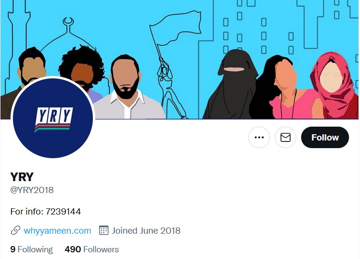The image size is (360, 259).
Task: Click the Joined June 2018 text
Action: 146,231
